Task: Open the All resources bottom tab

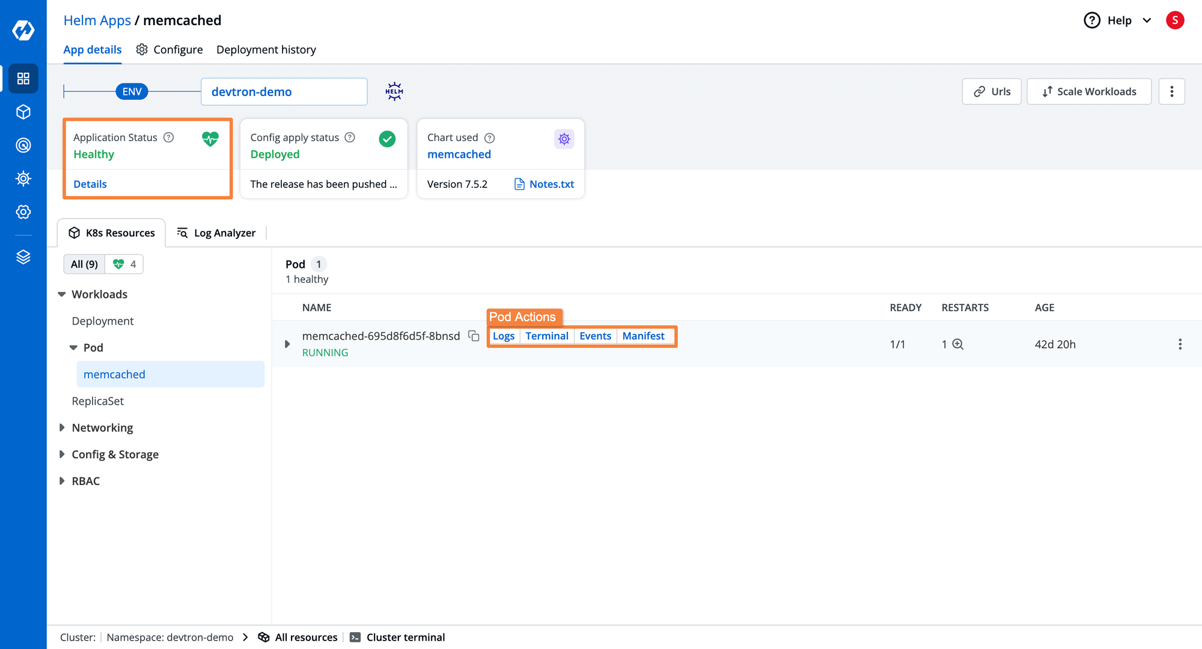Action: pos(297,638)
